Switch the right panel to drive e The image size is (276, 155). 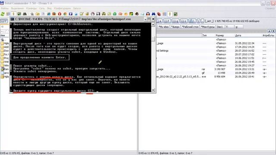159,21
